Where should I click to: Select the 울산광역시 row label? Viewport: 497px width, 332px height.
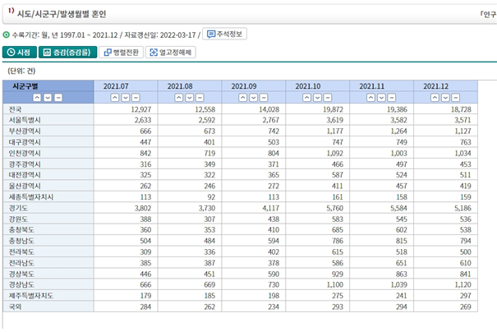(25, 187)
